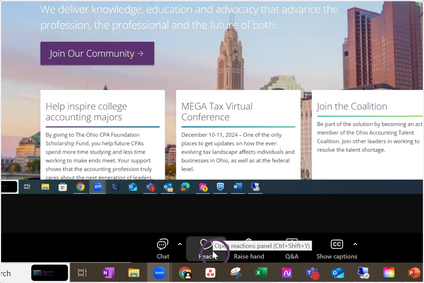Open 'Join the Coalition' card heading

352,106
